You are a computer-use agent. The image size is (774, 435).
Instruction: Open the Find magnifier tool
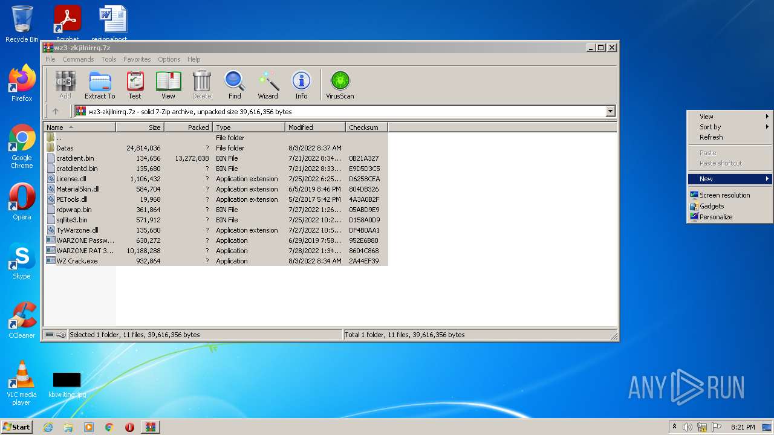tap(235, 85)
